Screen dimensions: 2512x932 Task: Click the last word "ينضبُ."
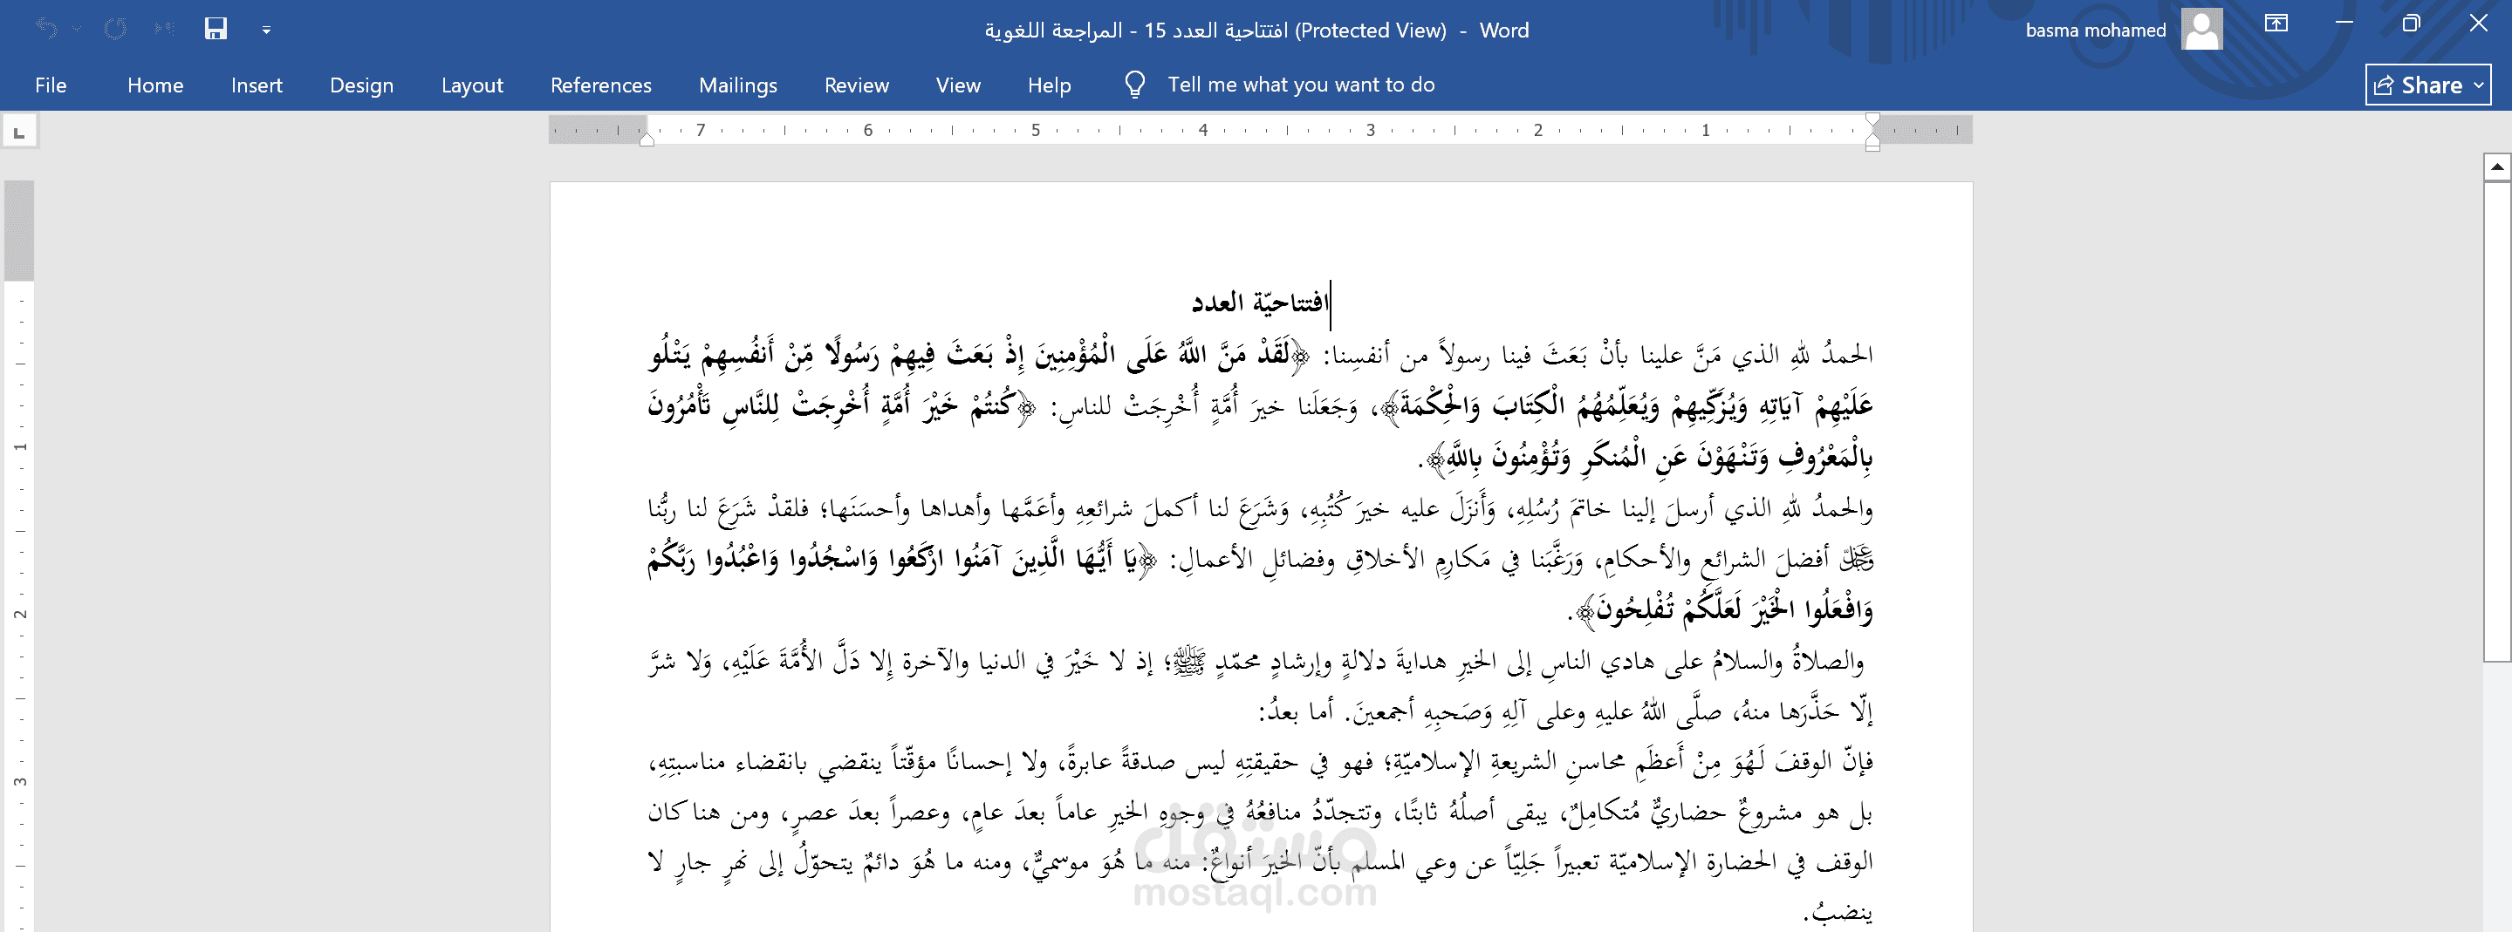point(1838,913)
